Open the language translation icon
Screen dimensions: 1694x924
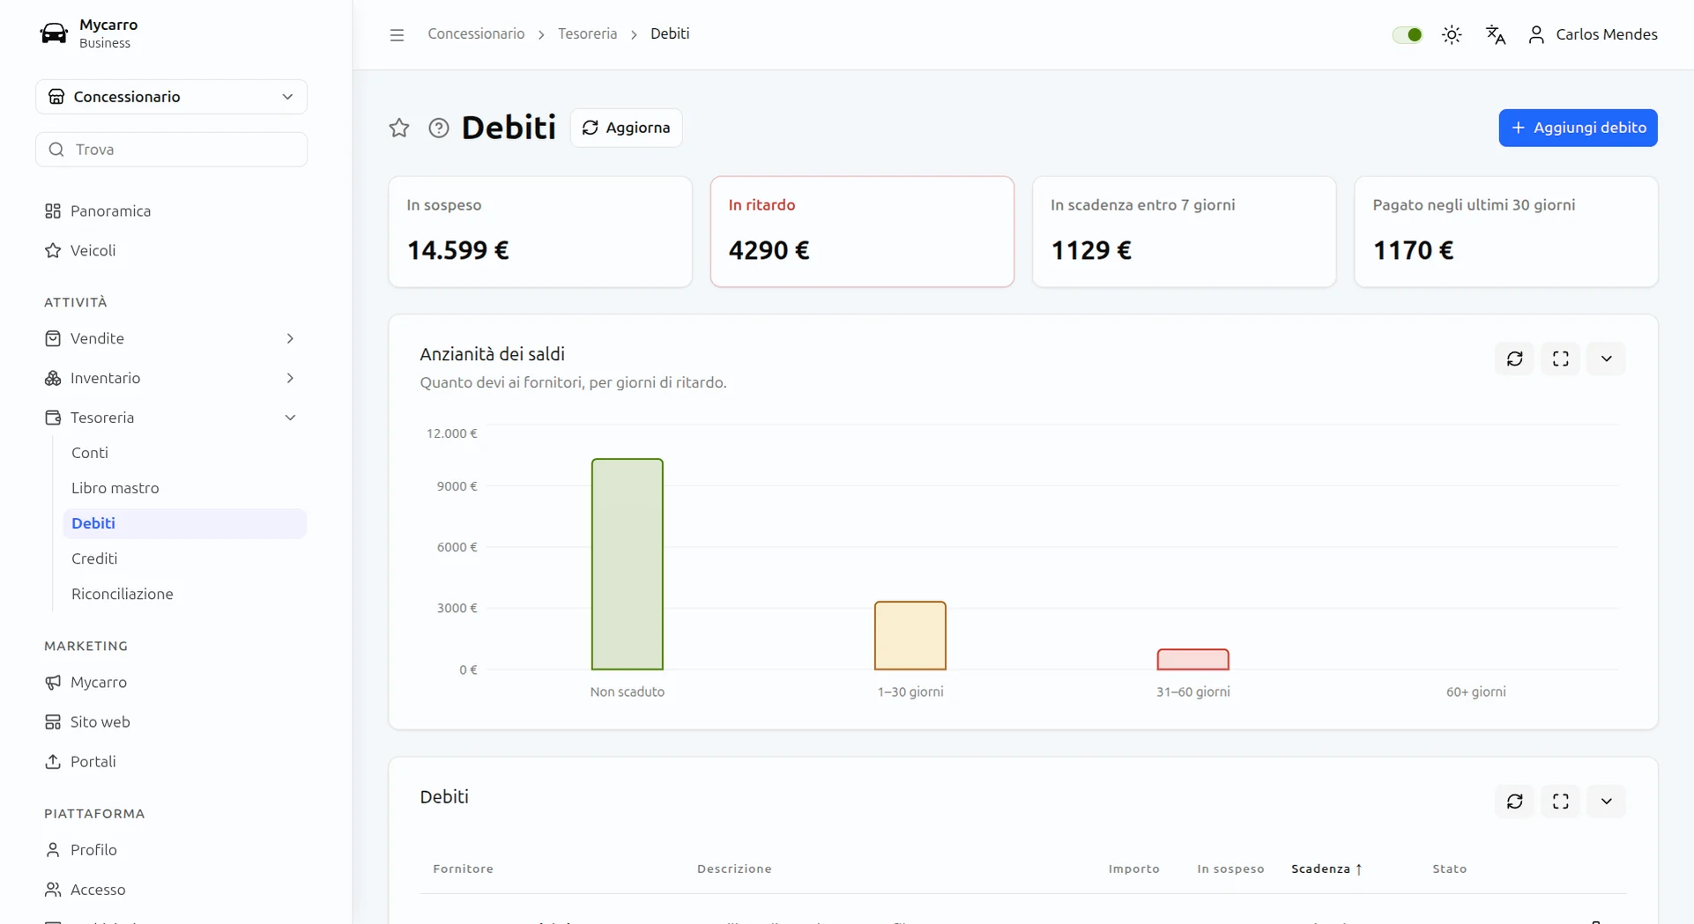pyautogui.click(x=1496, y=34)
